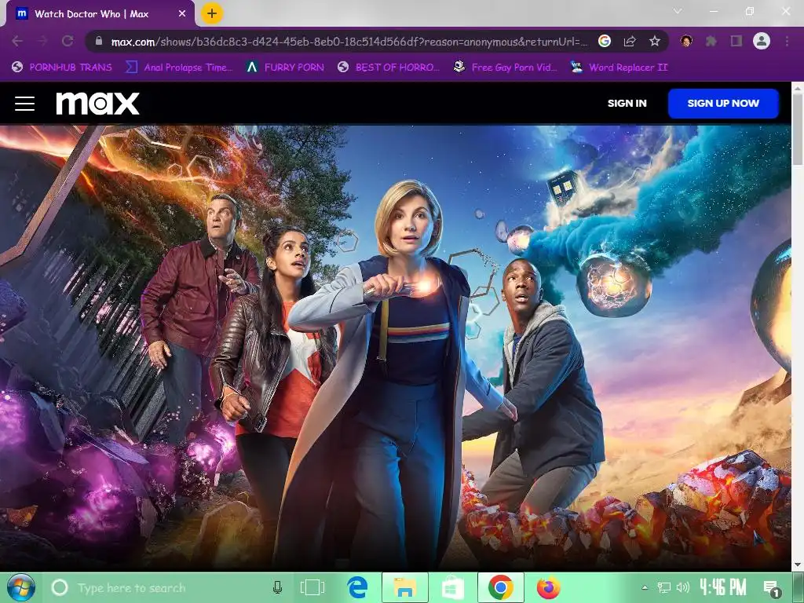Show hidden system tray icons
804x603 pixels.
coord(645,587)
